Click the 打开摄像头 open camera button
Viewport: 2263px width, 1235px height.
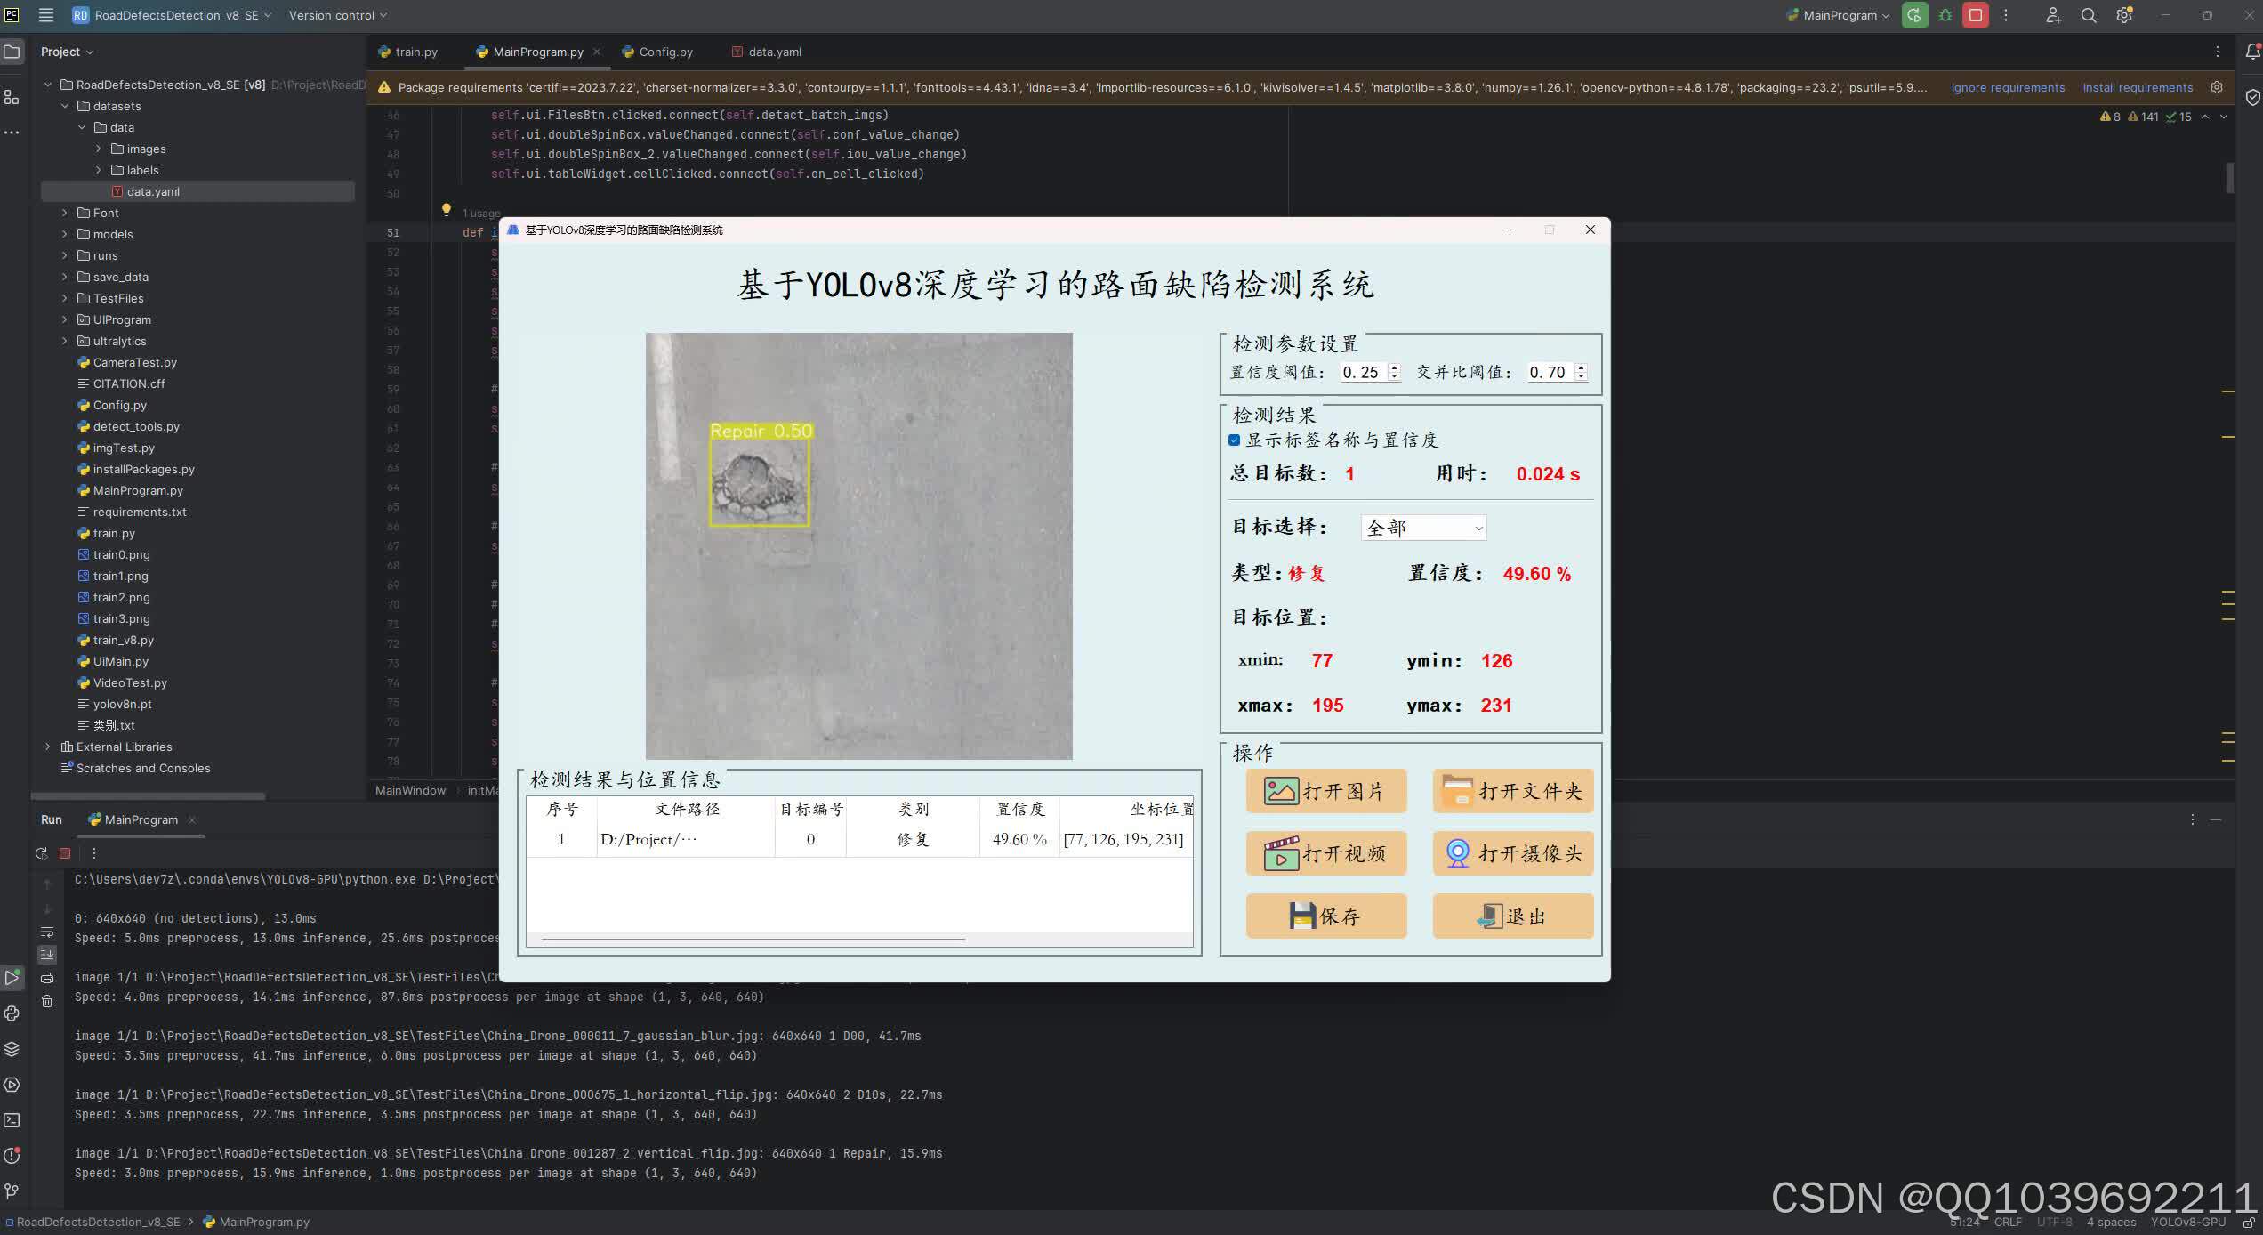click(x=1513, y=853)
